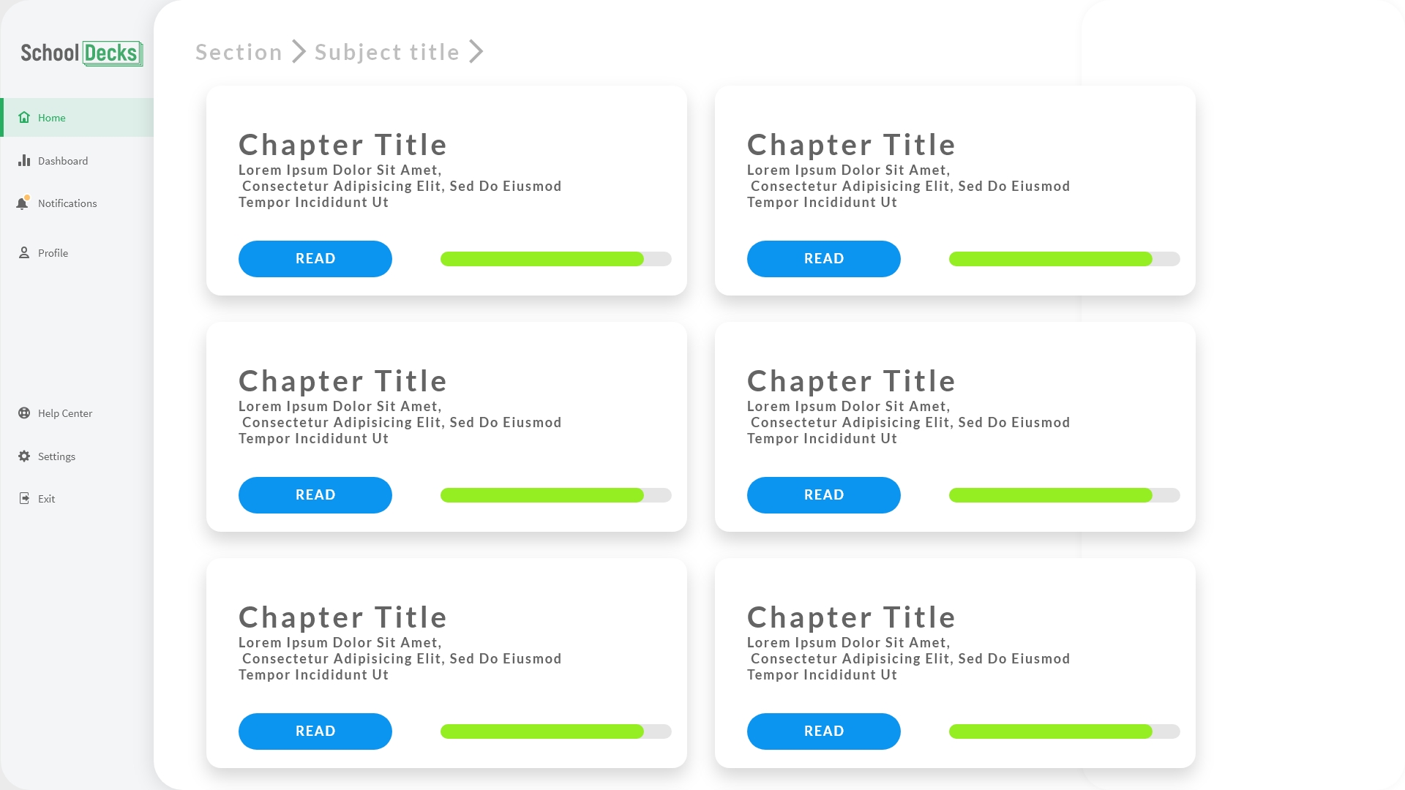Screen dimensions: 1405x790
Task: Open the Help Center lifebuoy icon
Action: click(24, 413)
